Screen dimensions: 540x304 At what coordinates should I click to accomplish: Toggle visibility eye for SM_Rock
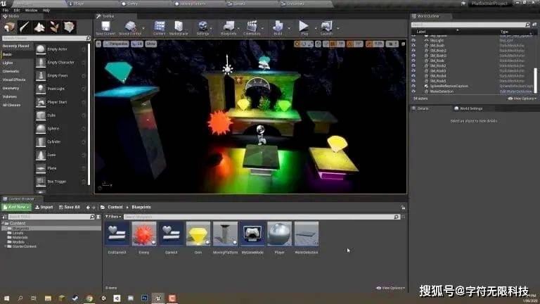coord(413,61)
